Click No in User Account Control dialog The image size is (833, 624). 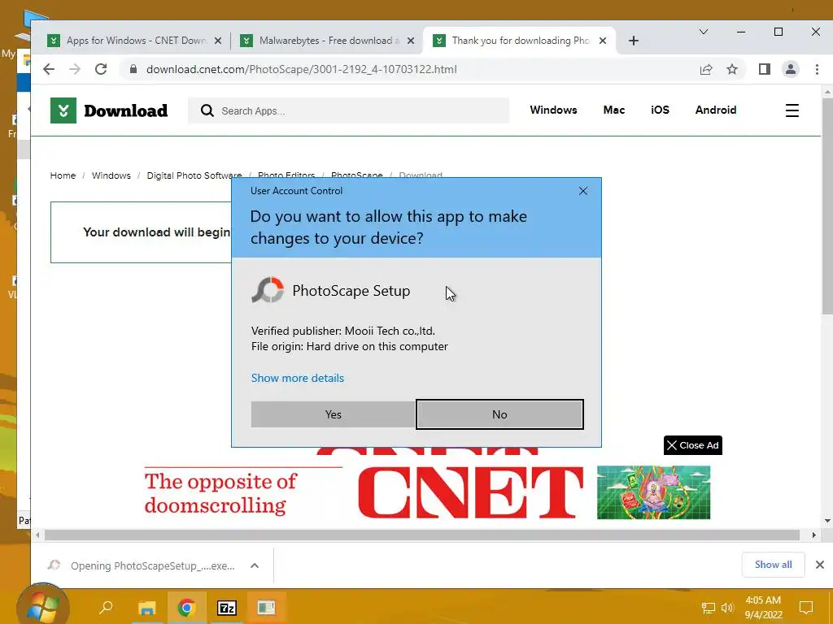499,414
